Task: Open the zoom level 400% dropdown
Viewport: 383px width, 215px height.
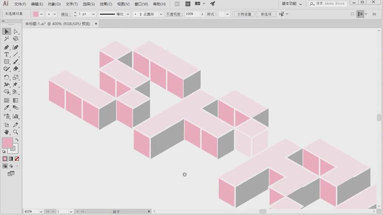Action: [41, 211]
